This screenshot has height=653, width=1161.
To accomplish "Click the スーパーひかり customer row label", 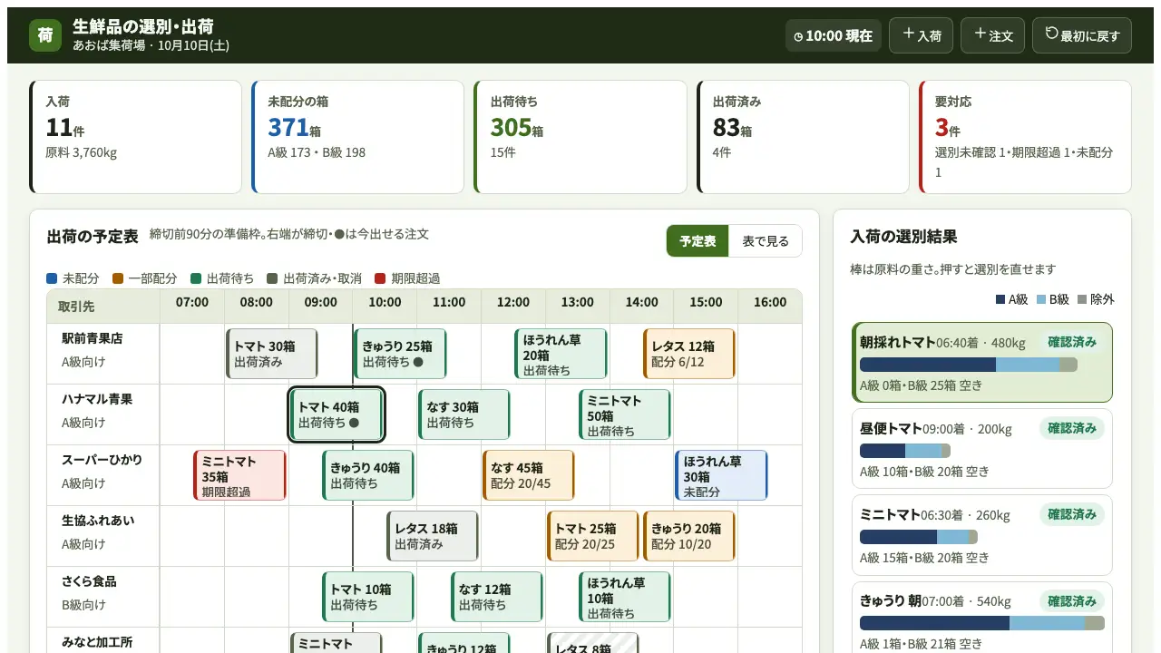I will click(x=103, y=475).
